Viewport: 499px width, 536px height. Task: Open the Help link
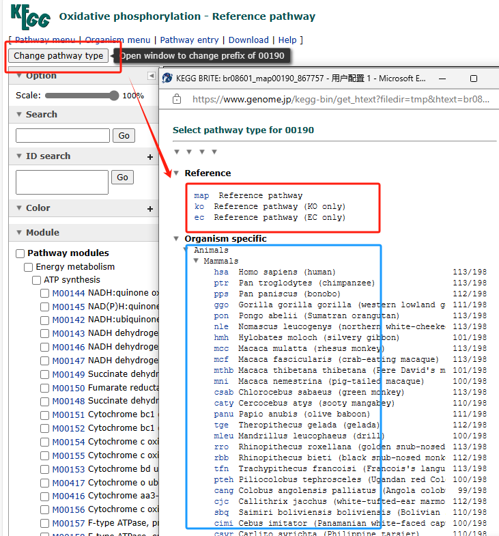click(287, 40)
